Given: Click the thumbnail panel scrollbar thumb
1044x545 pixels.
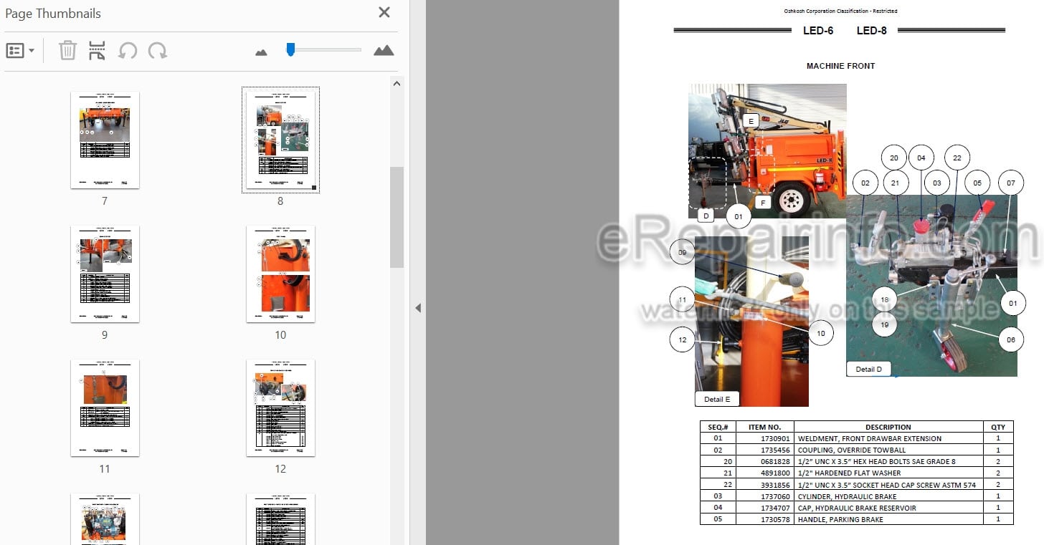Looking at the screenshot, I should (397, 217).
